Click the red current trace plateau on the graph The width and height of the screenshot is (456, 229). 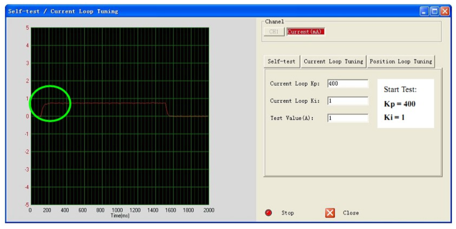(108, 103)
